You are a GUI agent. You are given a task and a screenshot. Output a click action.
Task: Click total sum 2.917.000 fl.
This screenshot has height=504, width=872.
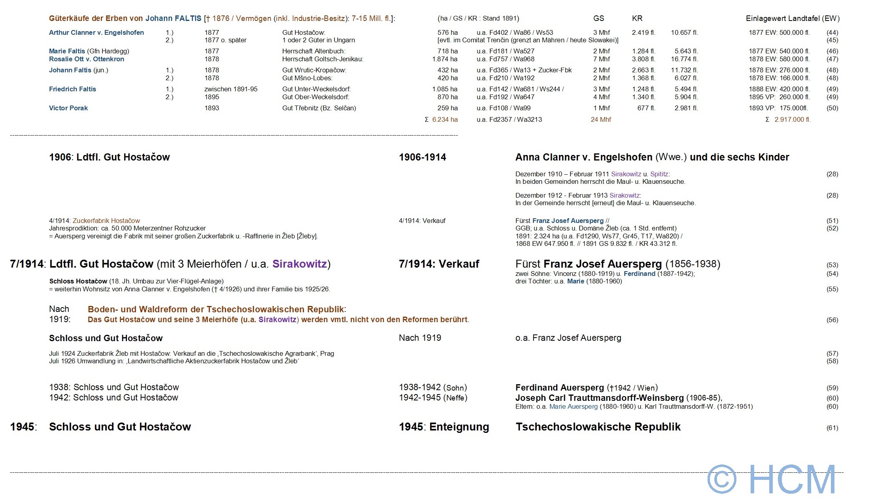tap(792, 120)
